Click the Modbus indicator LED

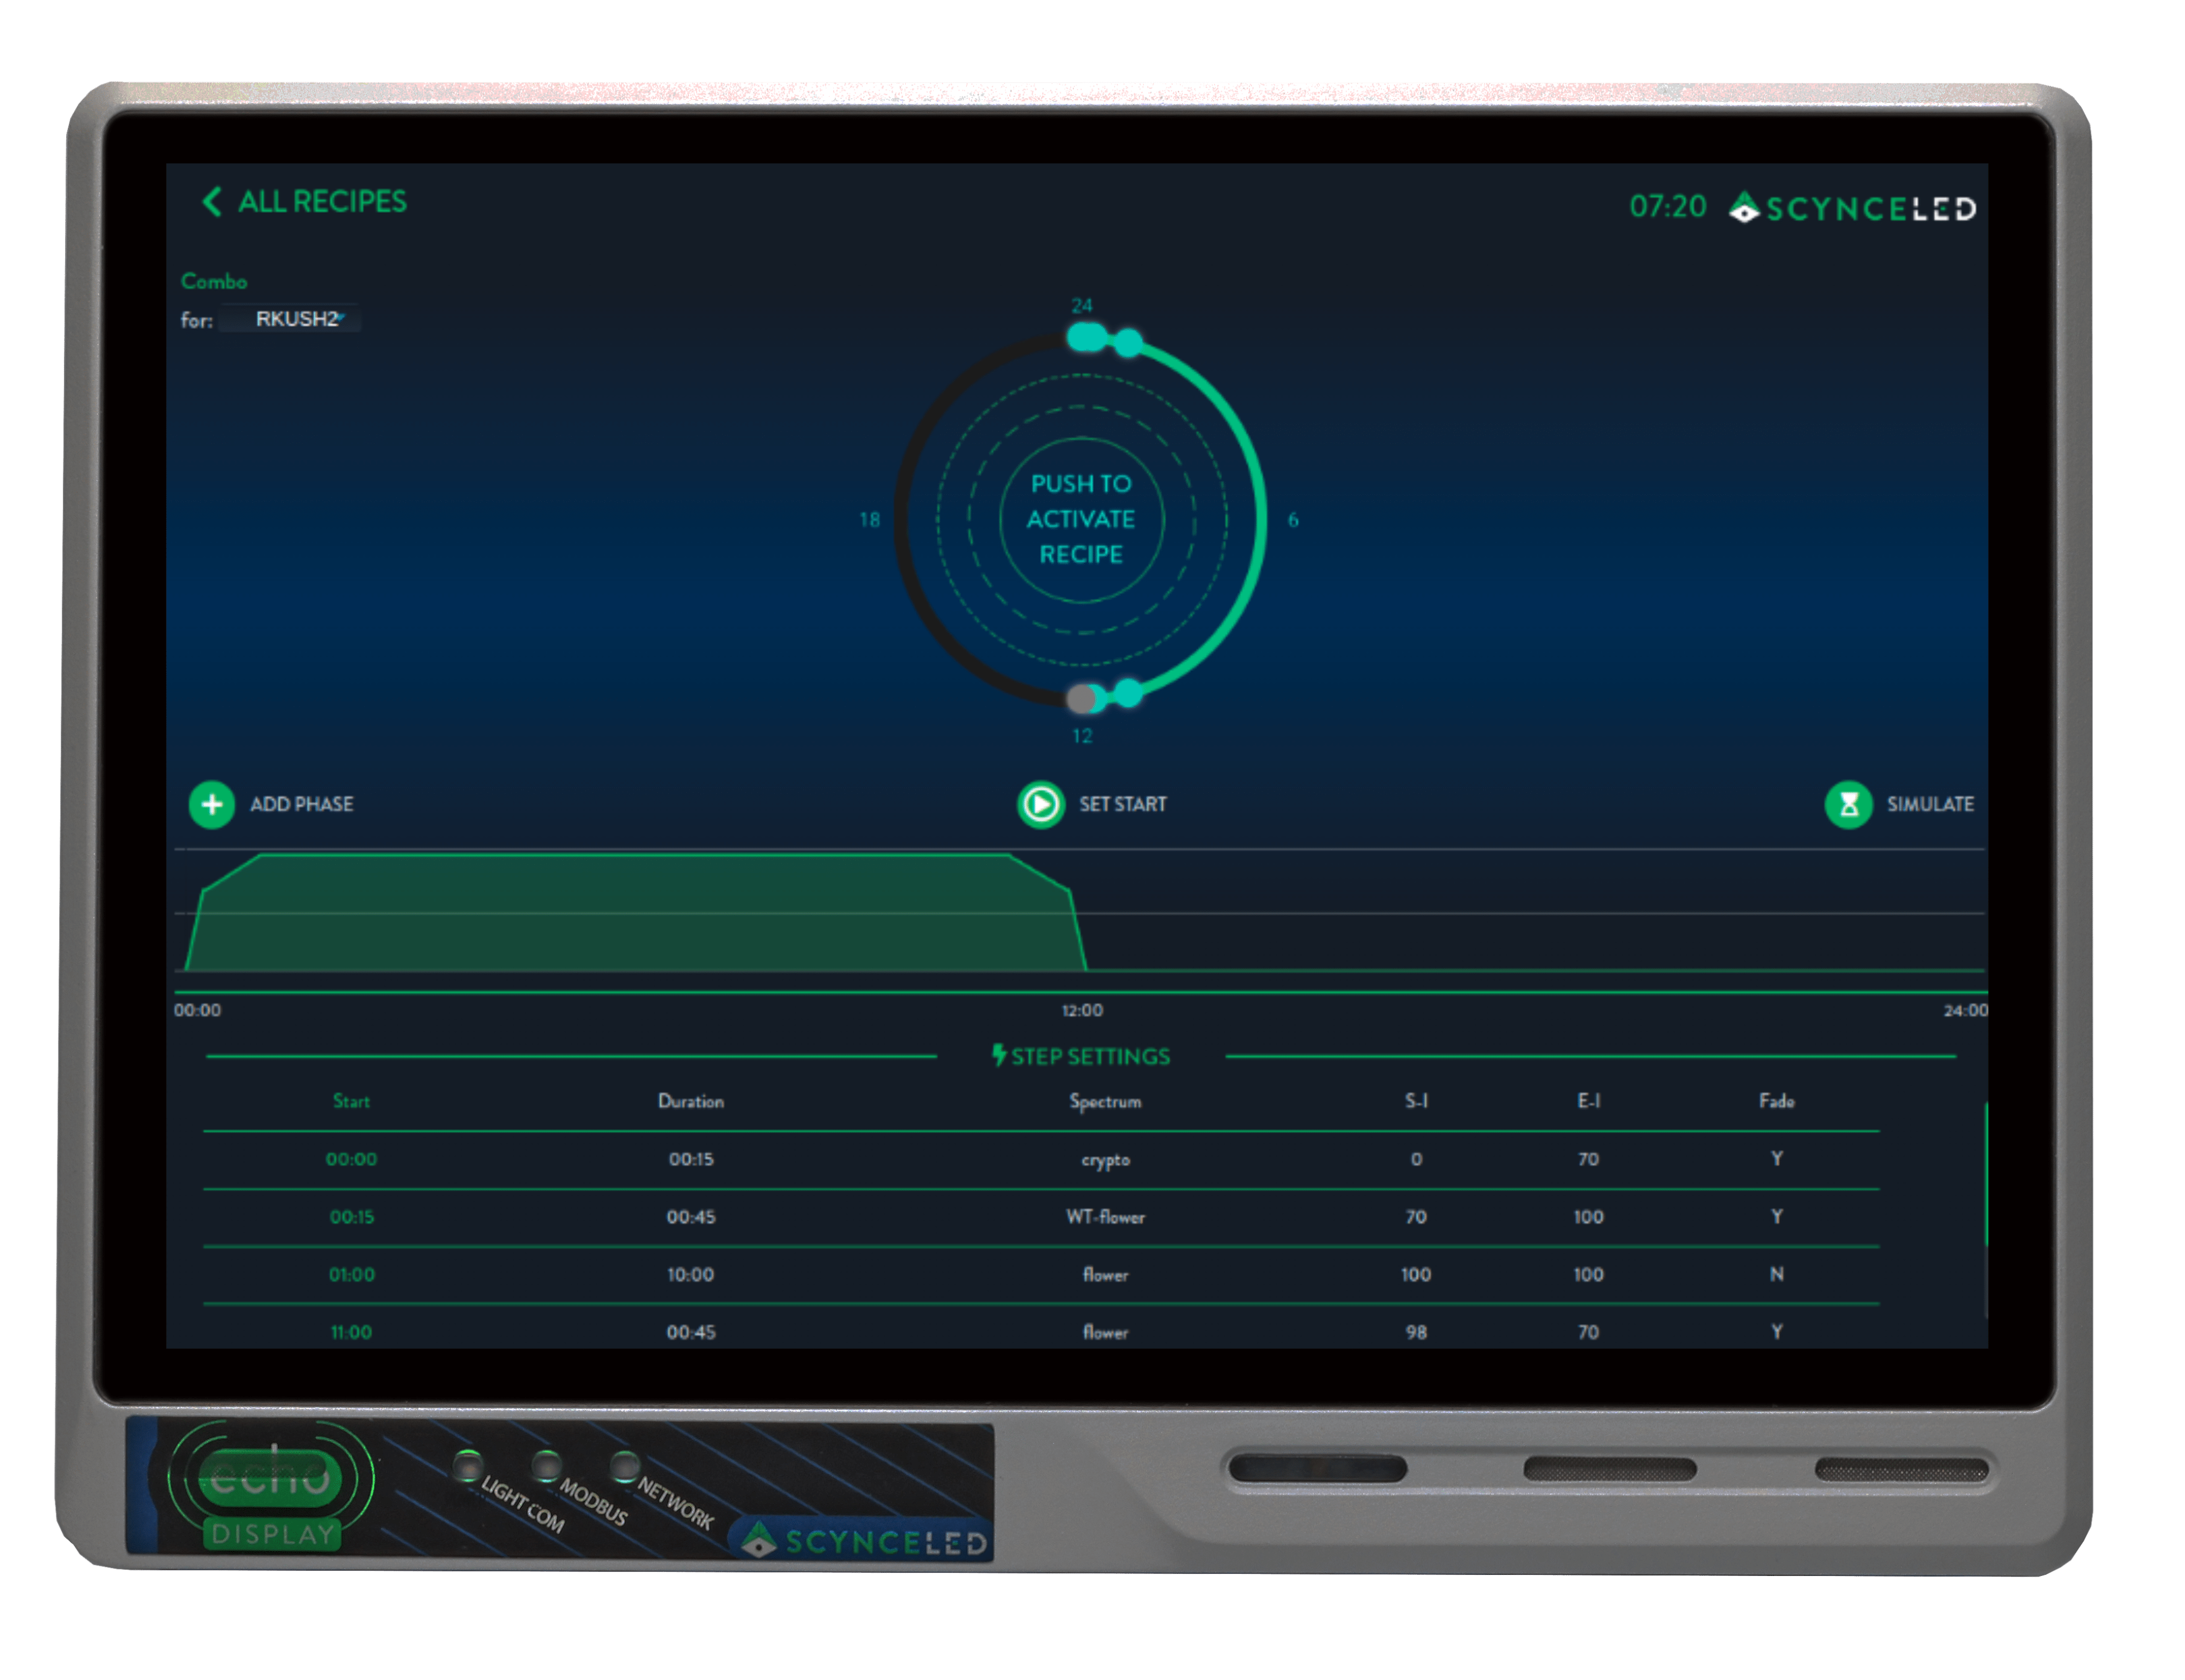point(545,1466)
